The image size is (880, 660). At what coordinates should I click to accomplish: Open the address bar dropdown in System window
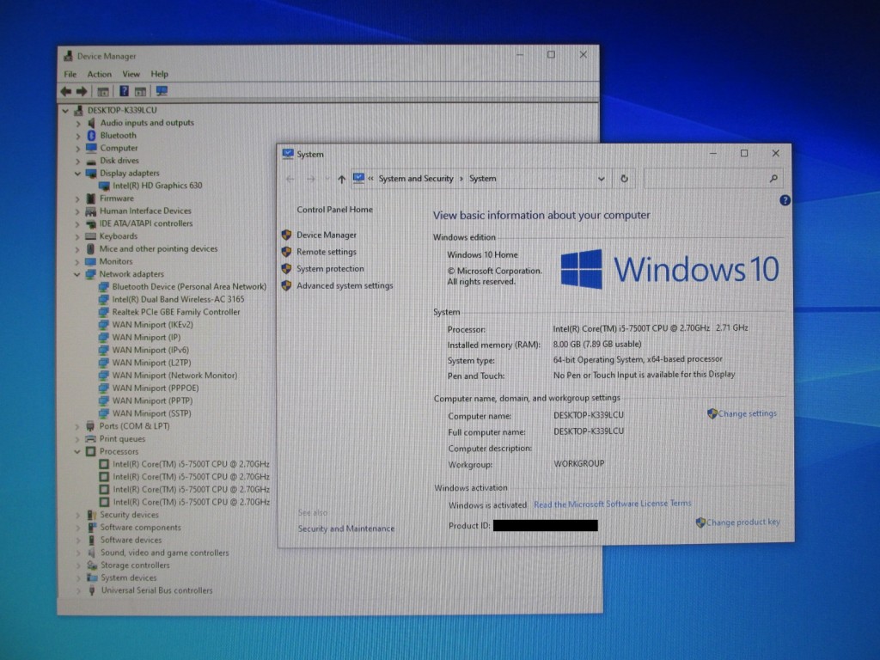coord(601,179)
